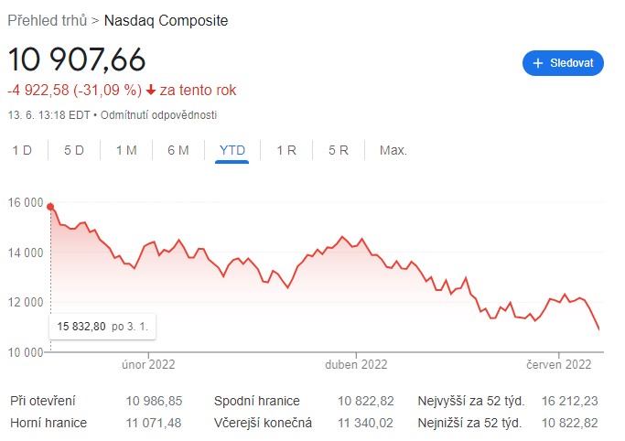
Task: Click the red start point on chart
Action: pos(50,207)
